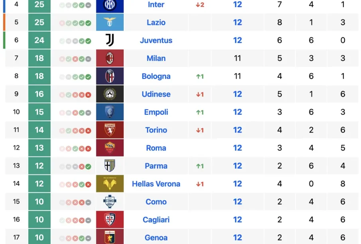Image resolution: width=361 pixels, height=244 pixels.
Task: Open the Empoli team link
Action: click(x=156, y=112)
